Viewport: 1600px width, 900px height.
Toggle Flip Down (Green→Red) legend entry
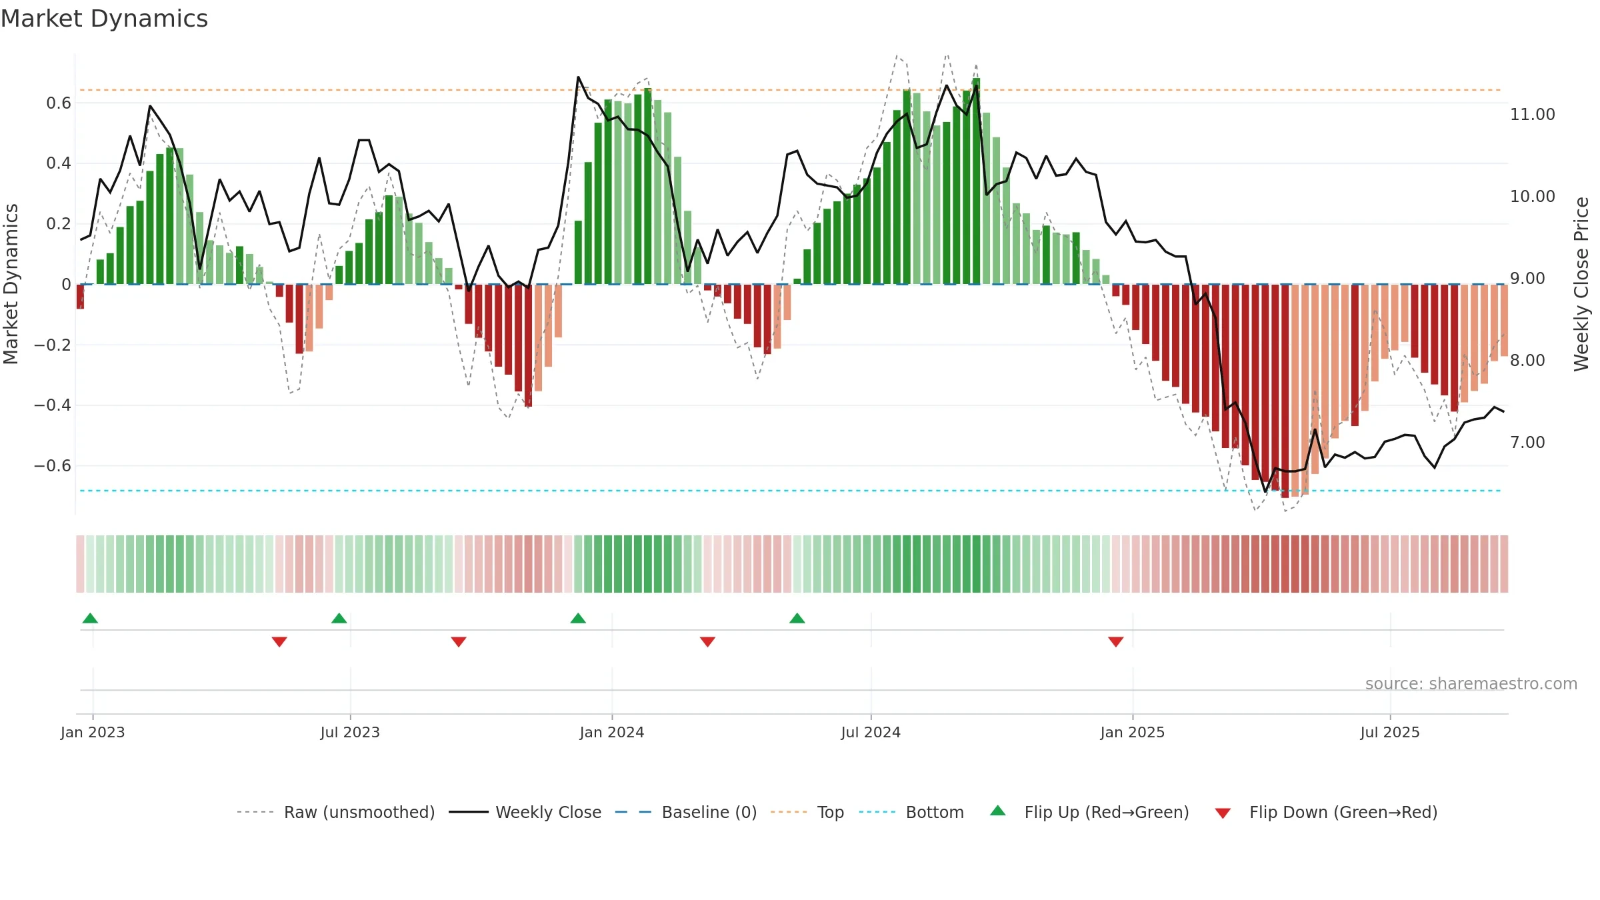[x=1326, y=812]
